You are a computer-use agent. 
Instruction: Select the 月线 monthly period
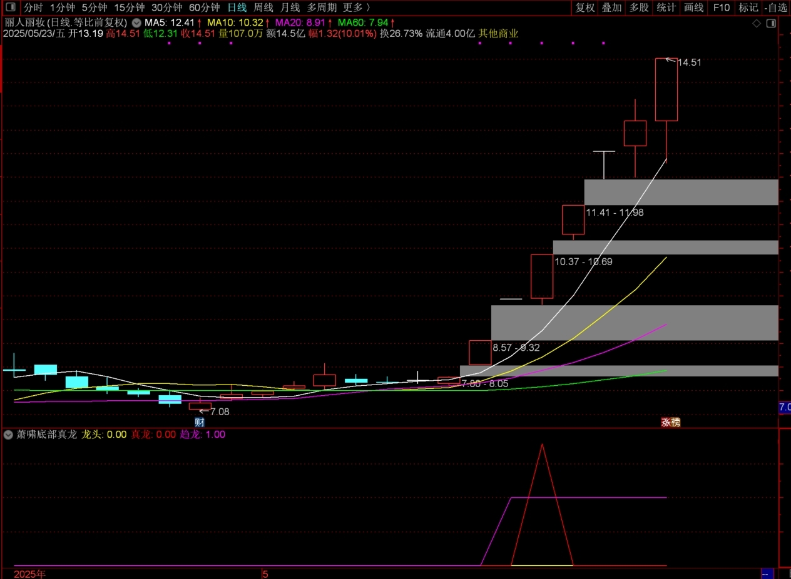[290, 8]
